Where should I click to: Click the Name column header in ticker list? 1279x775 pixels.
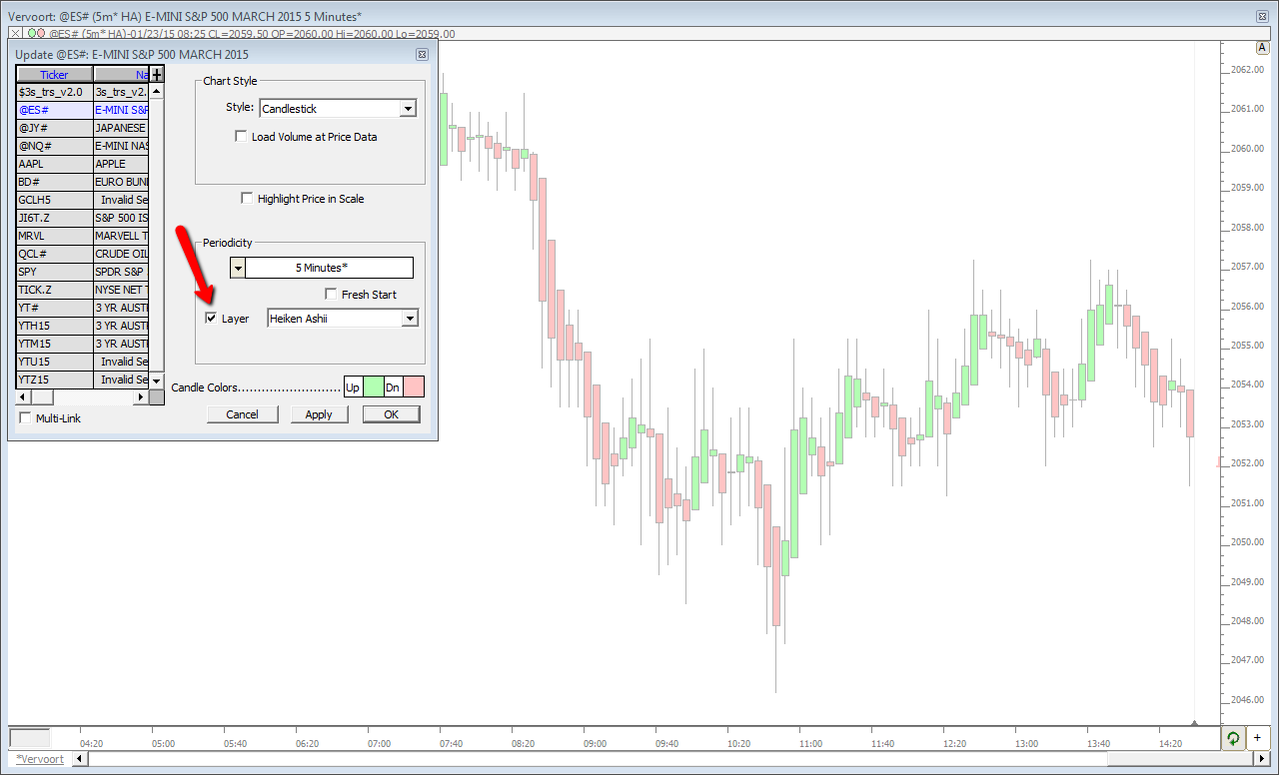[x=121, y=75]
